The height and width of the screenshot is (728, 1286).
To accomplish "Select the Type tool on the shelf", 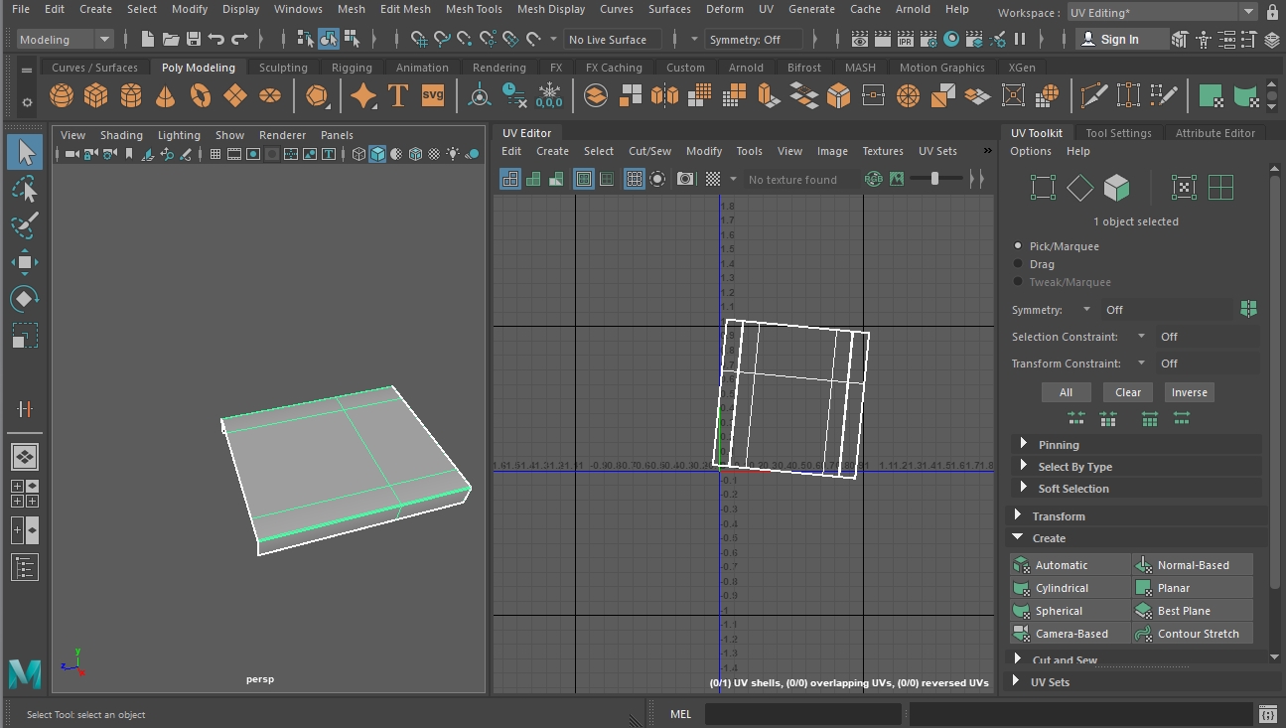I will [397, 95].
